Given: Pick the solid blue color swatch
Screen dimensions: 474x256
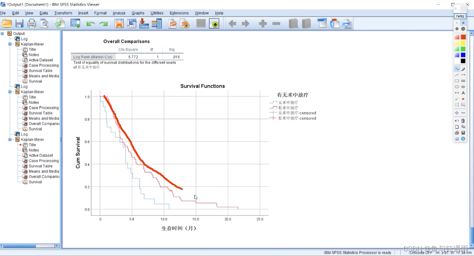Looking at the screenshot, I should pyautogui.click(x=463, y=55).
